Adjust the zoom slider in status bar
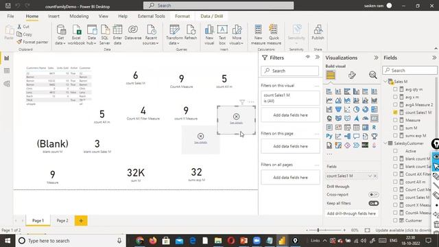Viewport: 439px width, 247px height. 318,231
